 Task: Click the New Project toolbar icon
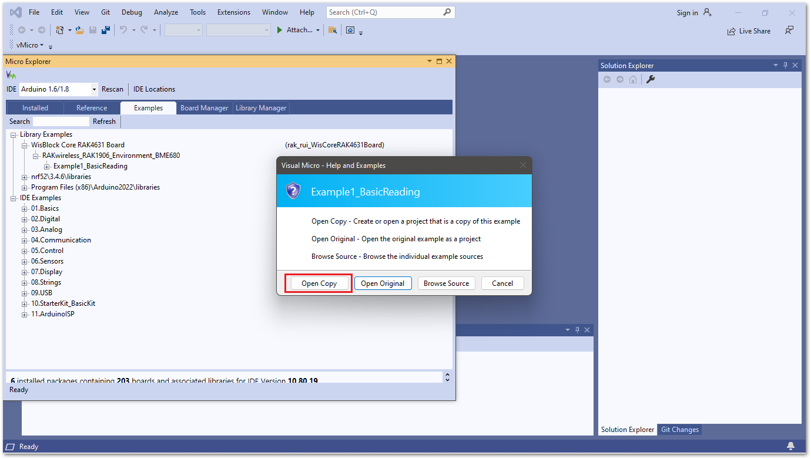coord(59,30)
